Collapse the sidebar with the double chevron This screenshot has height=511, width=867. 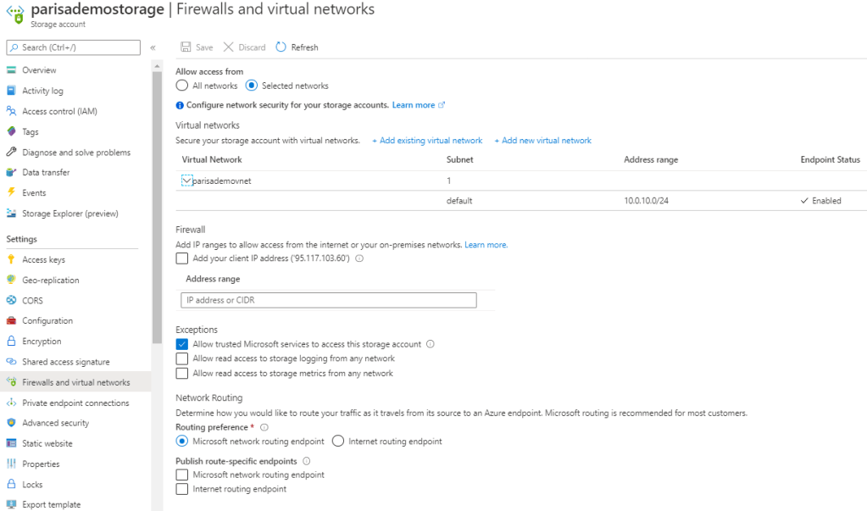[x=153, y=48]
